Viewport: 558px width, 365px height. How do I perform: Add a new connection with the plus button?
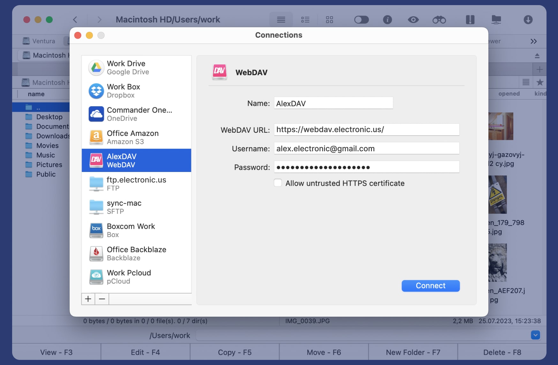[88, 299]
